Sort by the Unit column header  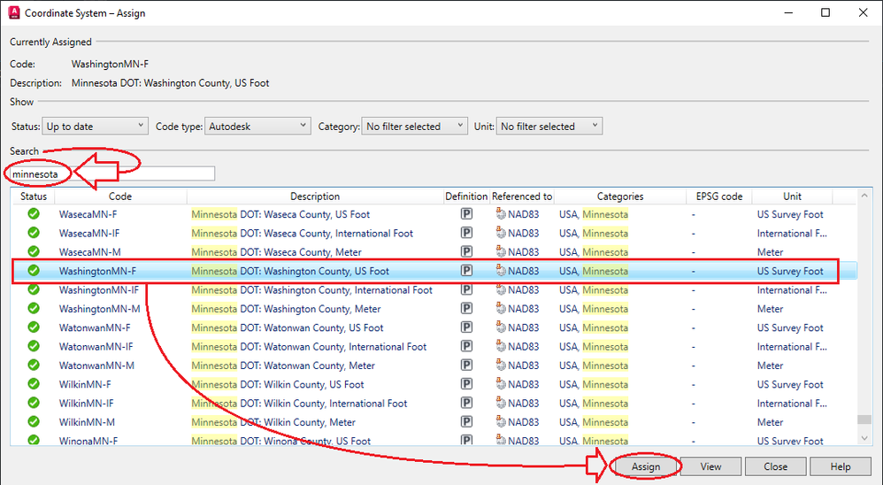pyautogui.click(x=792, y=196)
